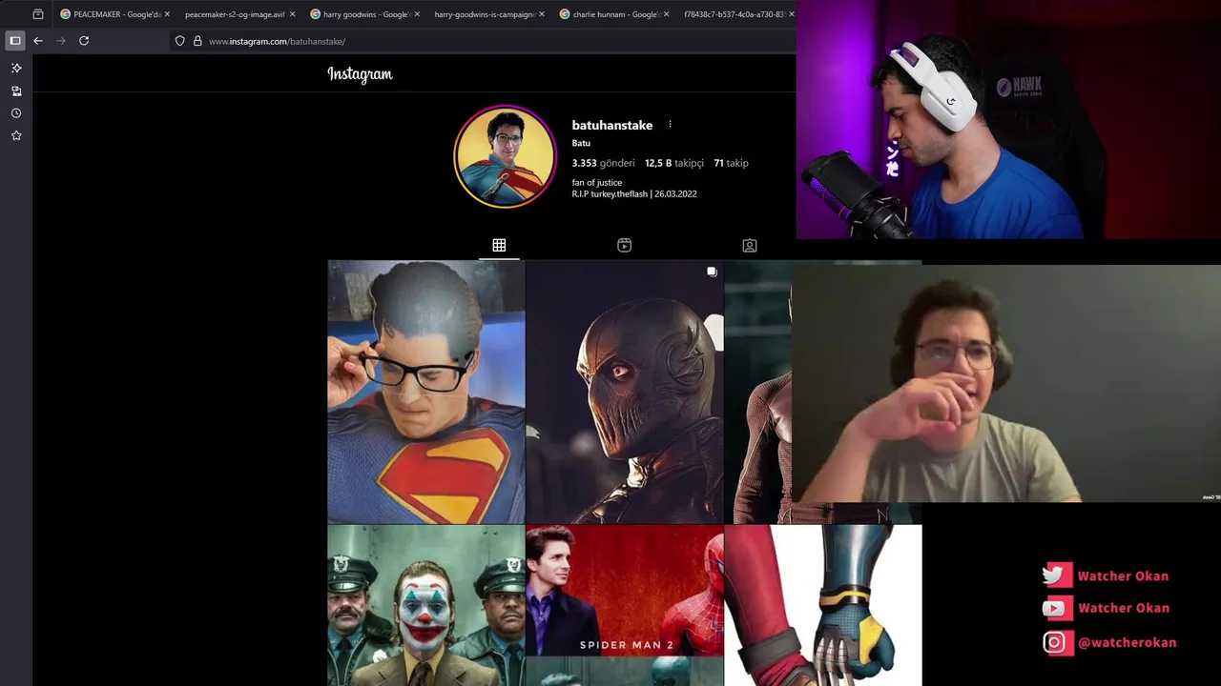The width and height of the screenshot is (1221, 686).
Task: Click the tracking protection shield icon
Action: (179, 41)
